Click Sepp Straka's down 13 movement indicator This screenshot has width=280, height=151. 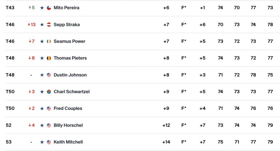(x=32, y=24)
